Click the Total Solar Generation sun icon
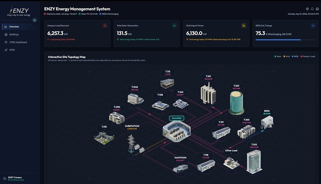Viewport: 321px width, 184px height. pos(174,26)
